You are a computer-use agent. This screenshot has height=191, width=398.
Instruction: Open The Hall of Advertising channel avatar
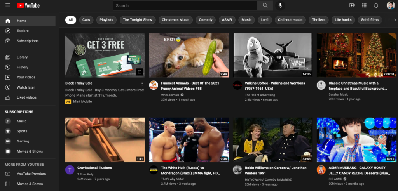pos(237,85)
